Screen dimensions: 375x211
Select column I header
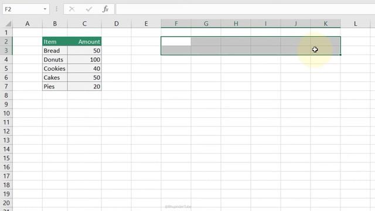click(265, 23)
